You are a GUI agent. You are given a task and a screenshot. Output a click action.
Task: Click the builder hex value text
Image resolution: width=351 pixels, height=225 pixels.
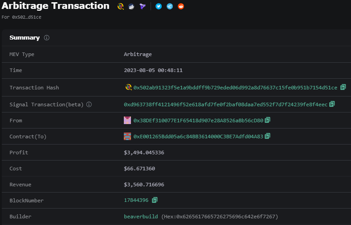[x=220, y=217]
